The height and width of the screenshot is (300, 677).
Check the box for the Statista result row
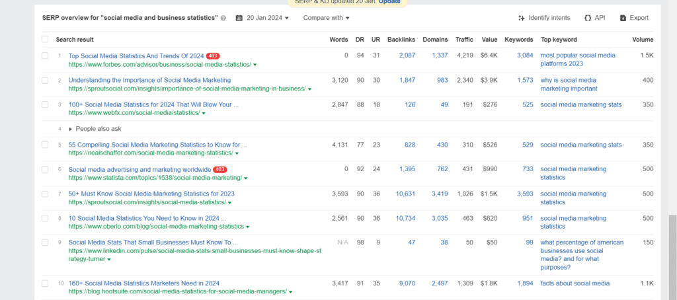[45, 170]
